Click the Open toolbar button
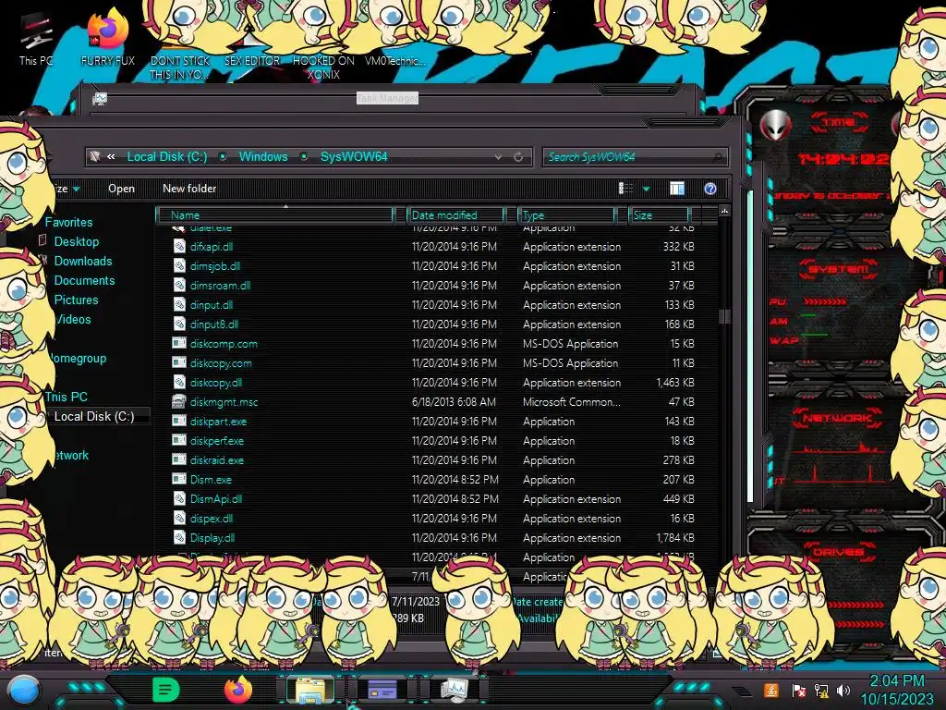 (121, 189)
